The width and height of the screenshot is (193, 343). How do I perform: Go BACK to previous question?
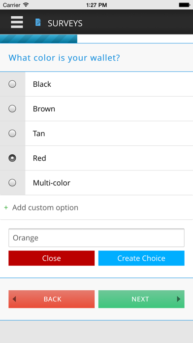click(52, 299)
